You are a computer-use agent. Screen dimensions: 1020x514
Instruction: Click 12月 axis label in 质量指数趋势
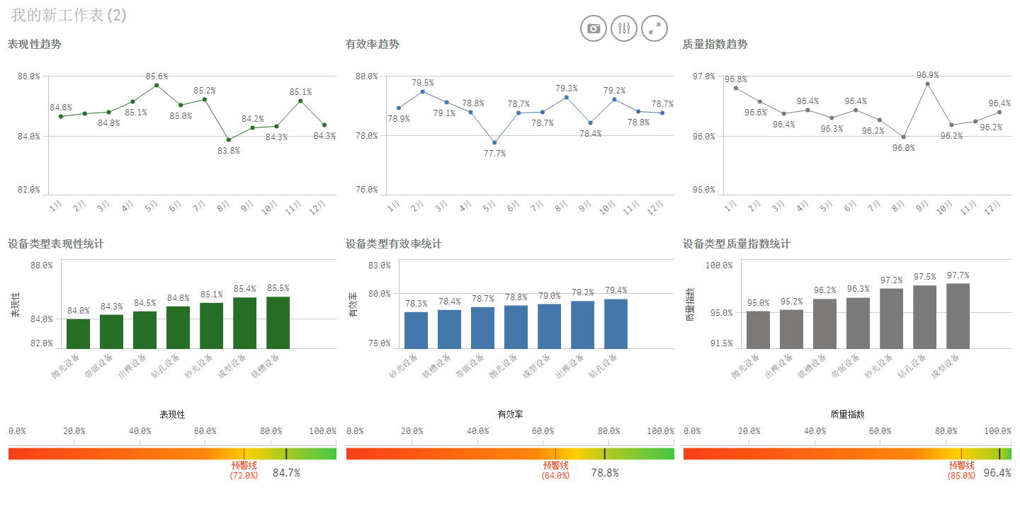click(x=994, y=206)
